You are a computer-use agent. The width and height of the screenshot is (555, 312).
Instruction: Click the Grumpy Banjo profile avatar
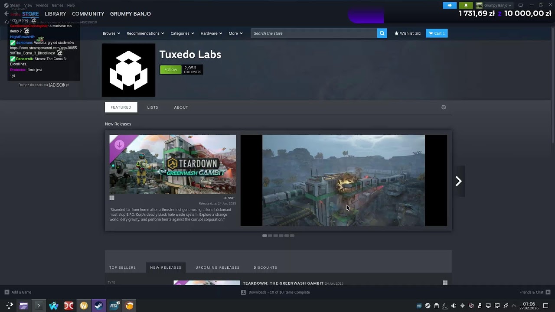pyautogui.click(x=479, y=5)
